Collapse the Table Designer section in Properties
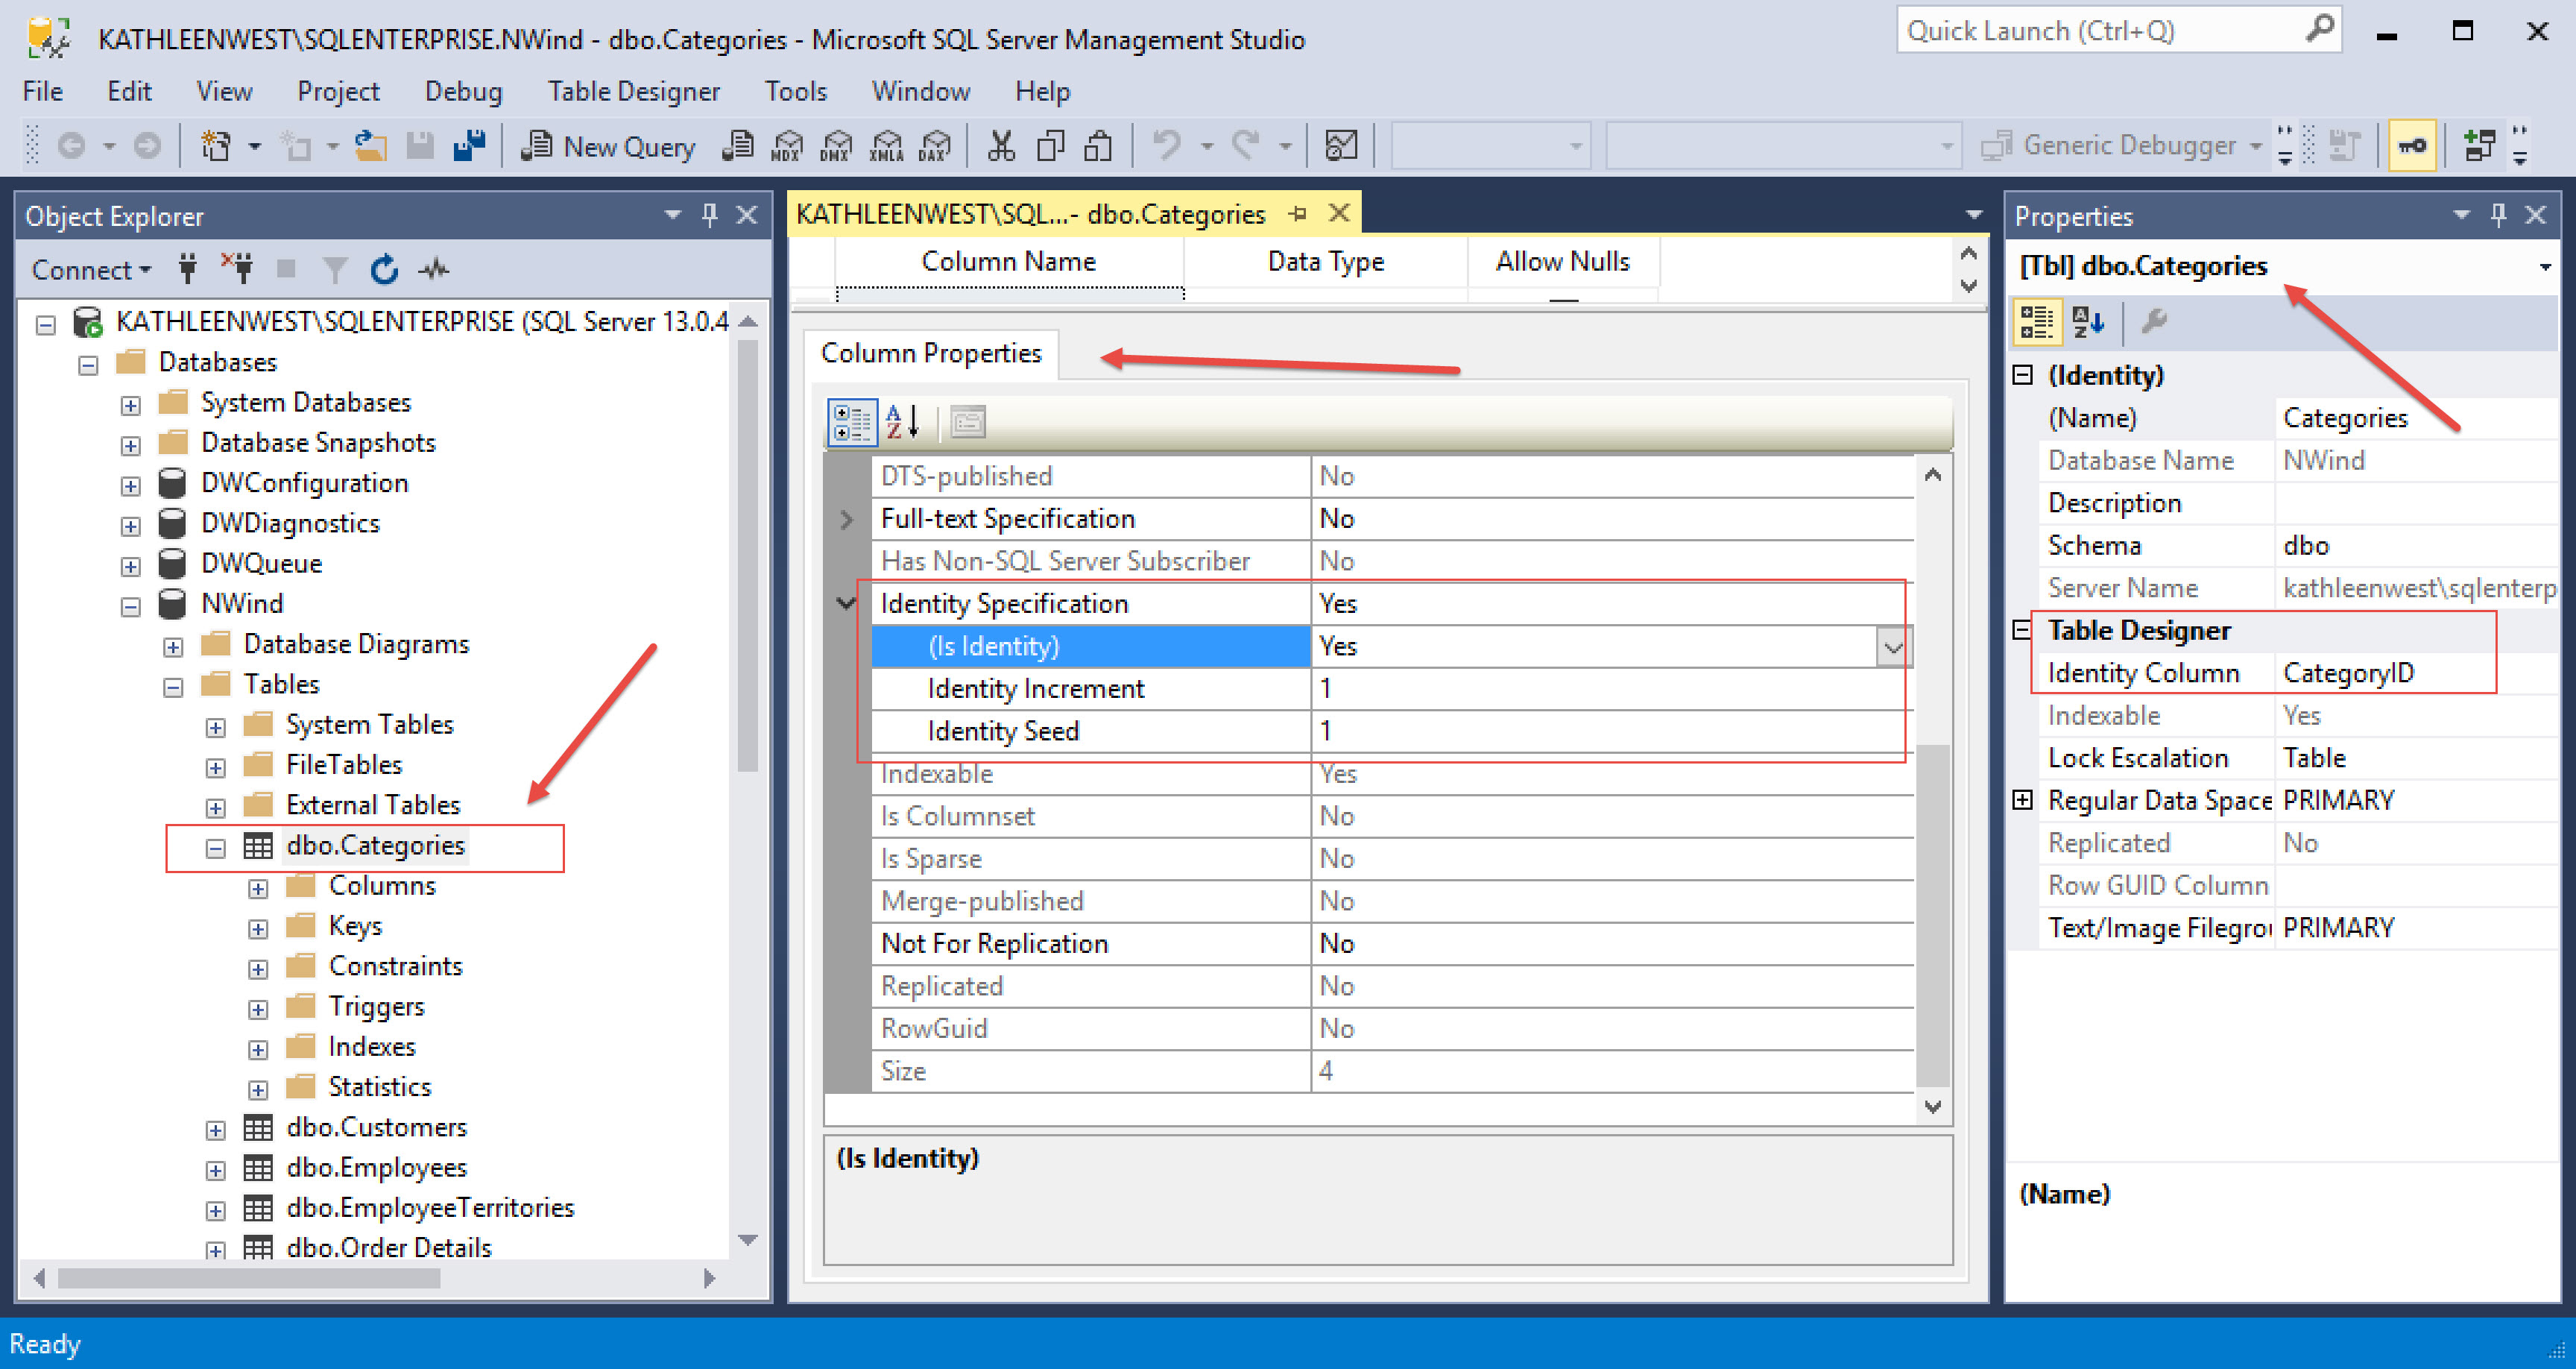 point(2022,629)
